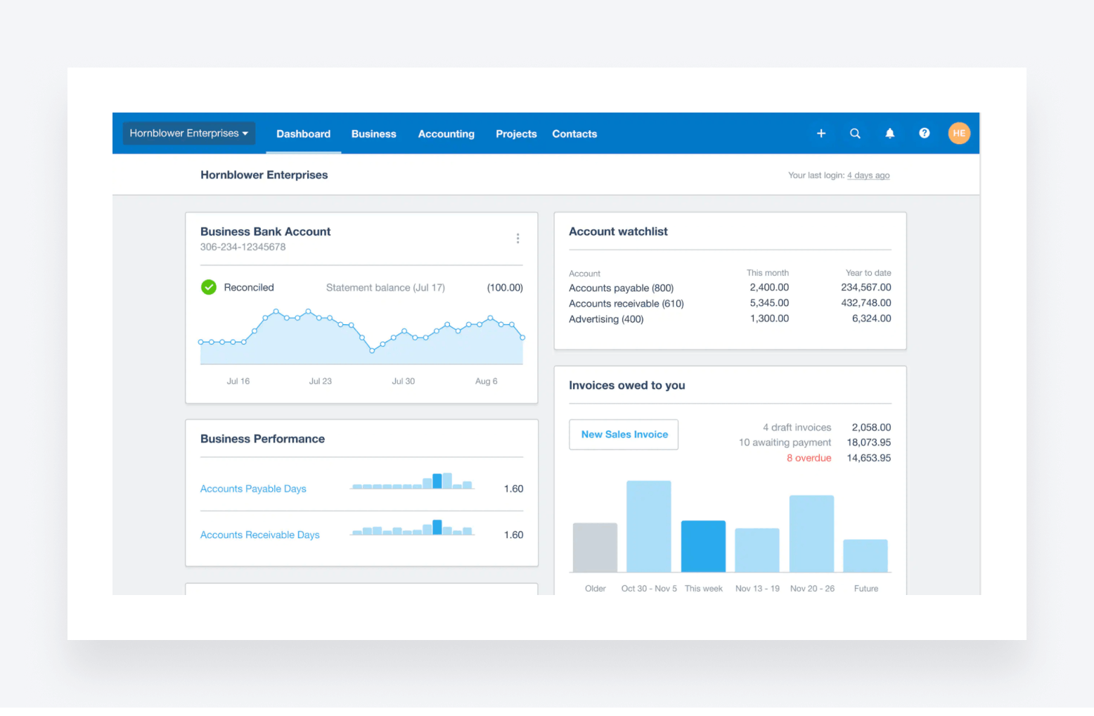Open the Accounting menu
This screenshot has height=716, width=1094.
(446, 134)
